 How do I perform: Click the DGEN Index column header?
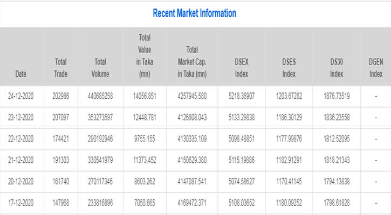pos(375,68)
